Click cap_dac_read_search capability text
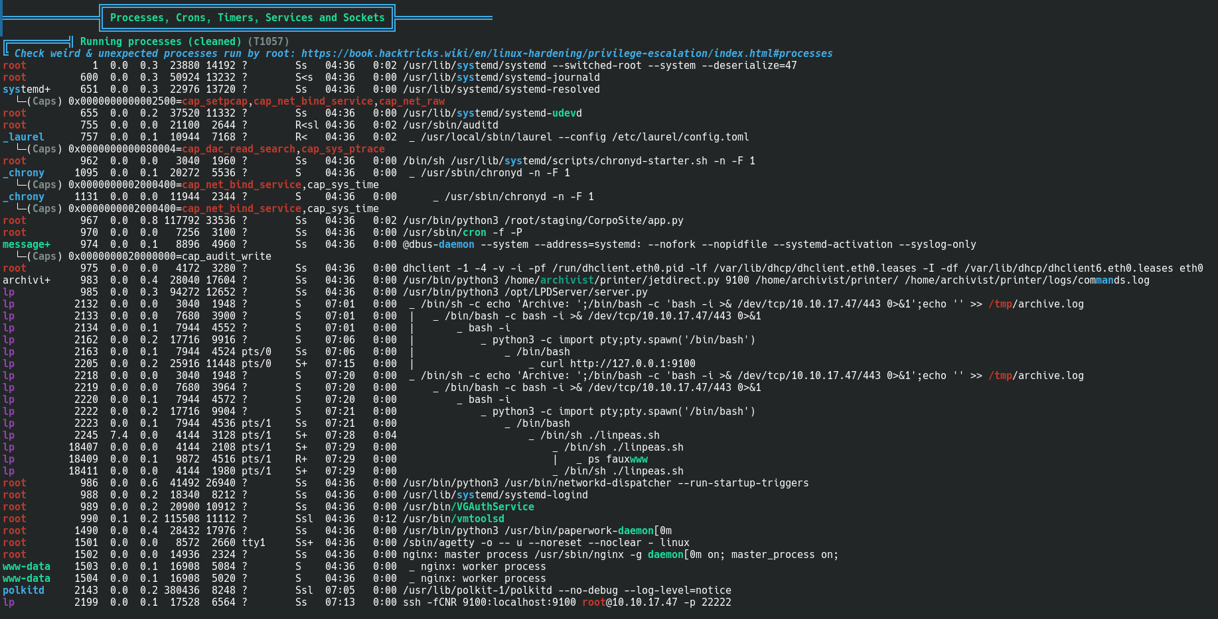The width and height of the screenshot is (1218, 619). (x=238, y=149)
